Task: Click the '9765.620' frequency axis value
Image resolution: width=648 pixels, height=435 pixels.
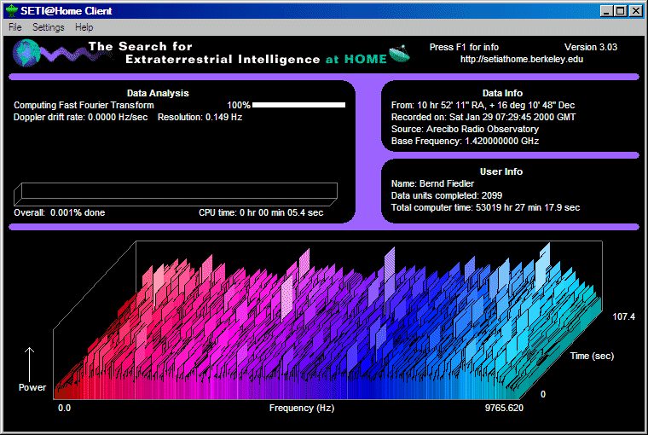Action: click(504, 408)
